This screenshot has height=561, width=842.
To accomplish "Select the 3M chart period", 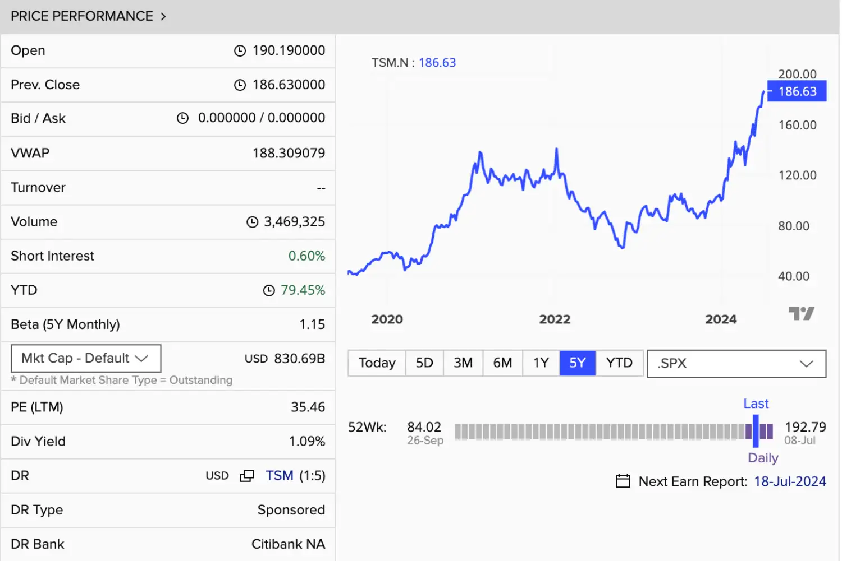I will 463,363.
